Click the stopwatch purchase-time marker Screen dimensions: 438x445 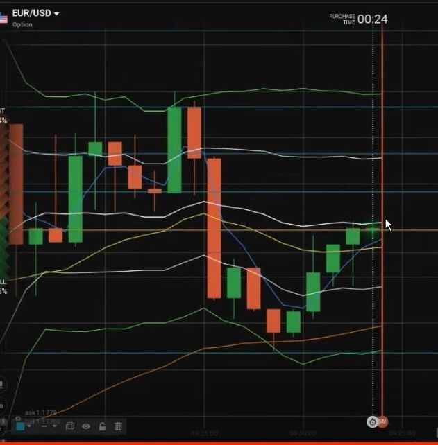coord(372,422)
